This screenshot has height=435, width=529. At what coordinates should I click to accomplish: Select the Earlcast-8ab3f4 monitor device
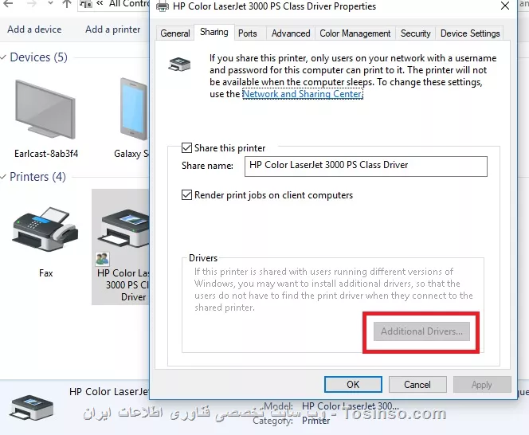click(45, 109)
